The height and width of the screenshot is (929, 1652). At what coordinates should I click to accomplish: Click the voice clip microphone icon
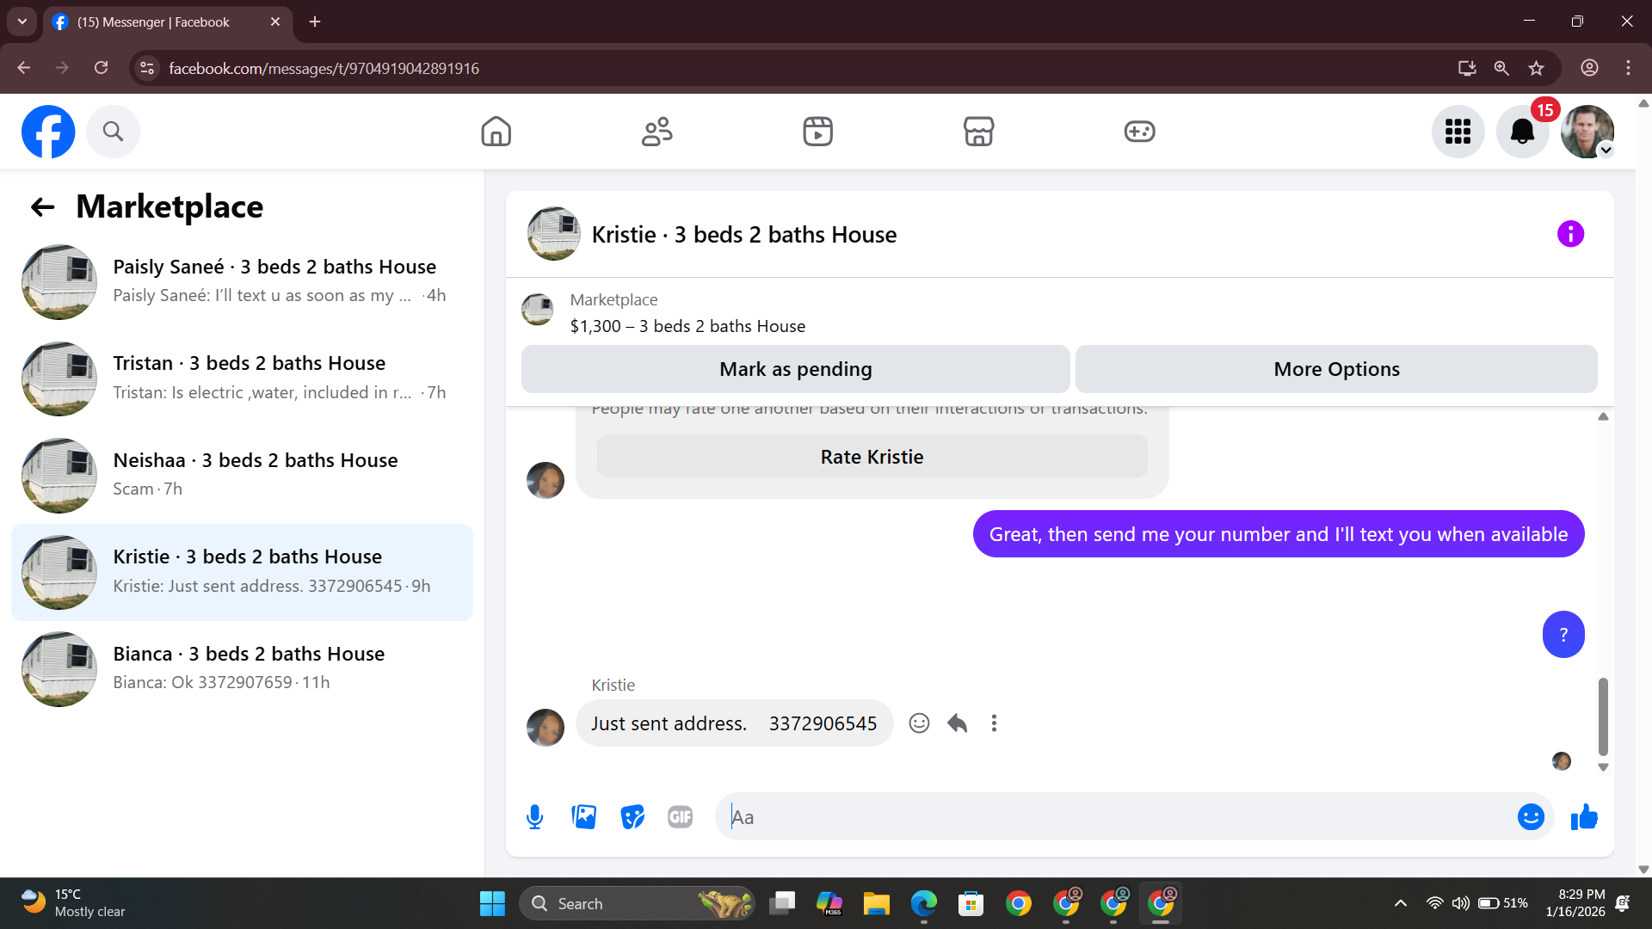coord(534,816)
